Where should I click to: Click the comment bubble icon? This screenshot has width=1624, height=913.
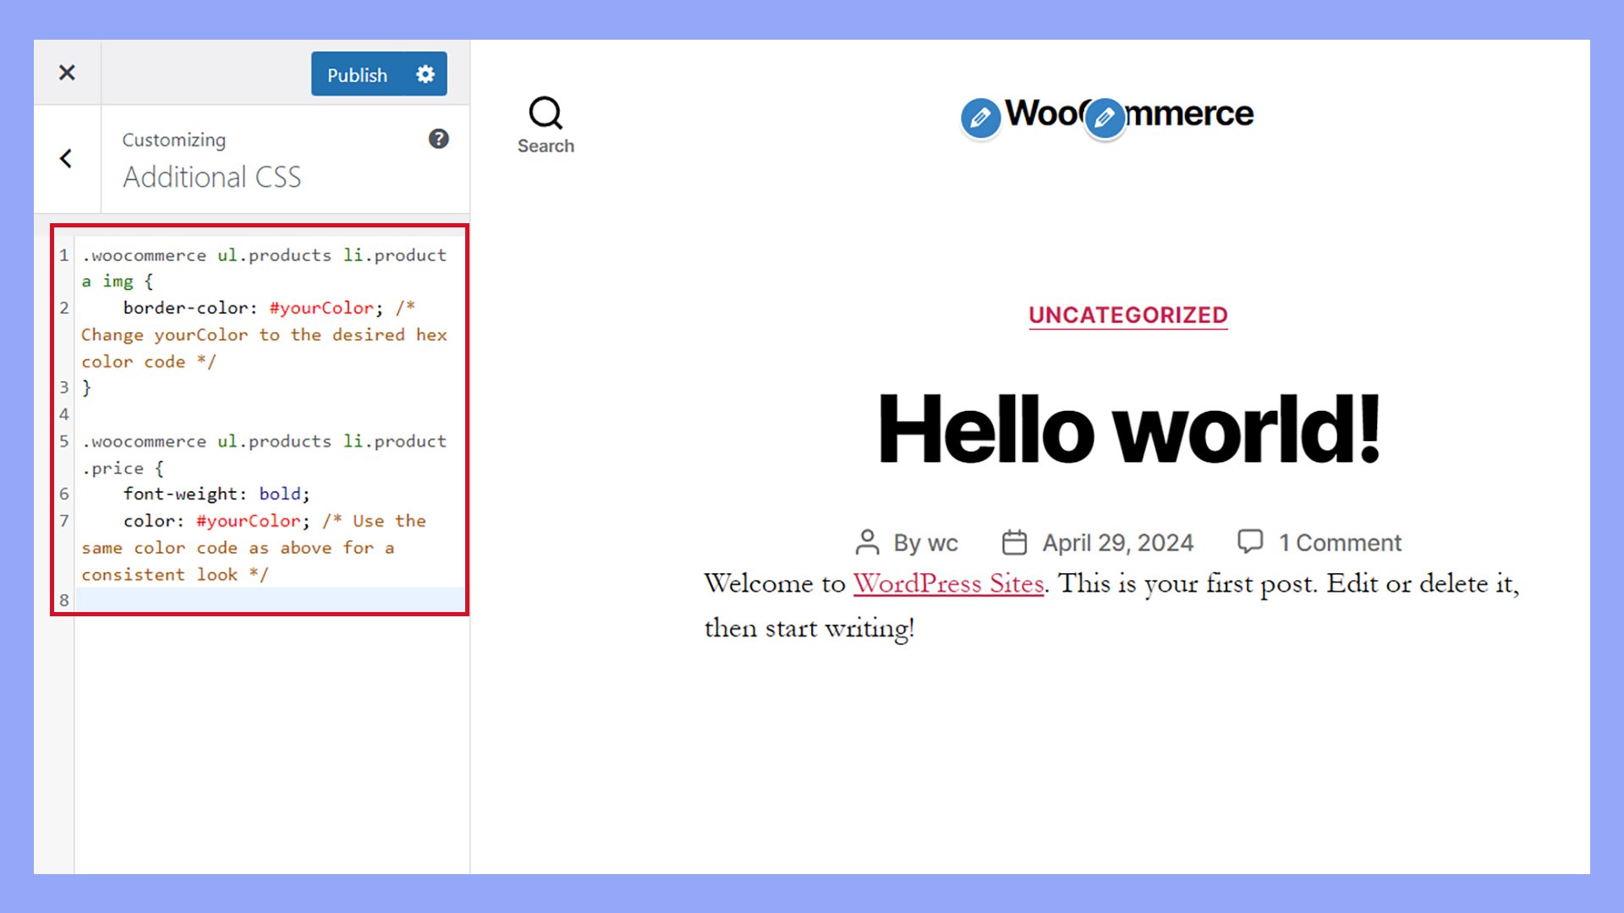(1250, 541)
